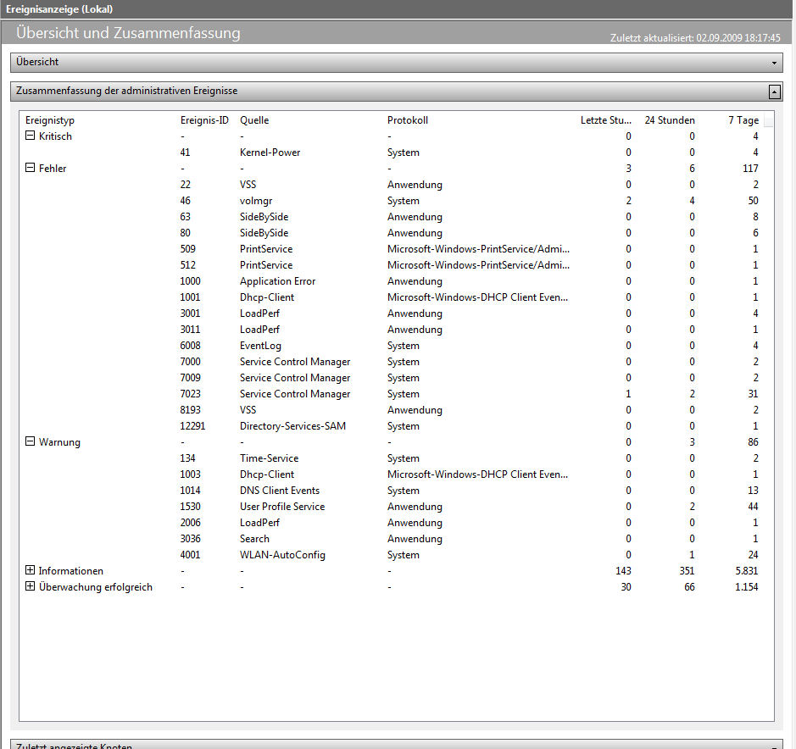
Task: Select the WLAN-AutoConfig row
Action: (x=396, y=555)
